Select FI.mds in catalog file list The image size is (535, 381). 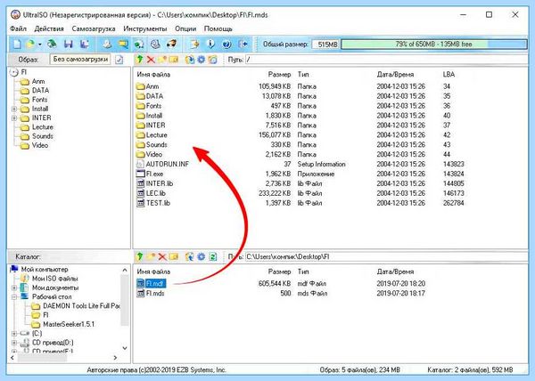pos(155,293)
